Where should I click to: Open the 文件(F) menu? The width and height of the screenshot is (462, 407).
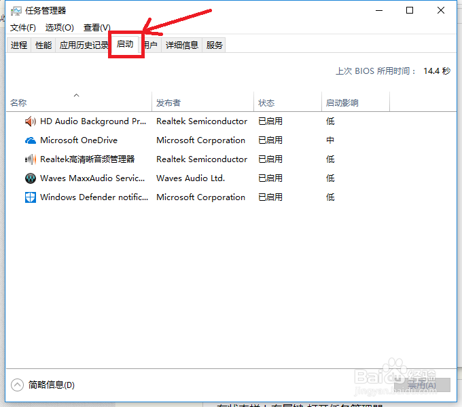click(23, 28)
